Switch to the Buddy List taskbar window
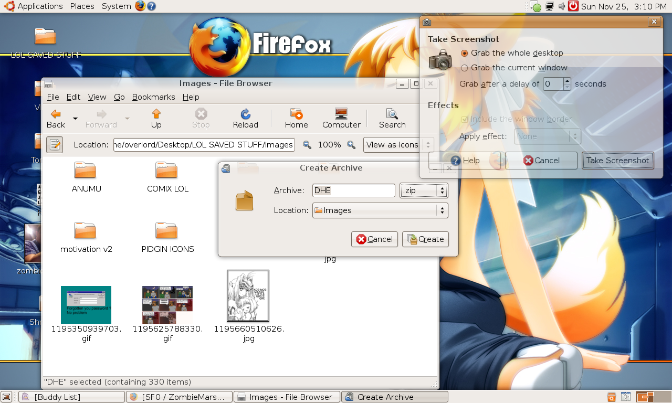 tap(71, 397)
